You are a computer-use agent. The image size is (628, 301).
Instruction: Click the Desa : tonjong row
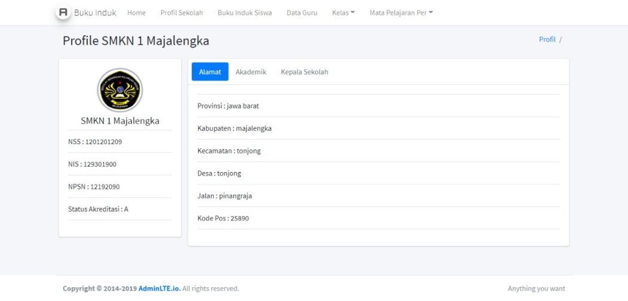pyautogui.click(x=378, y=173)
